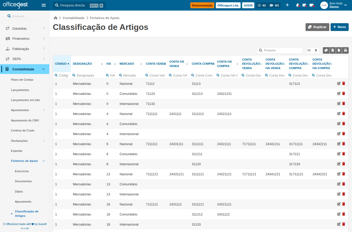Delete the Mercadorias IVA 18 Internacional row
This screenshot has width=352, height=232.
click(343, 224)
